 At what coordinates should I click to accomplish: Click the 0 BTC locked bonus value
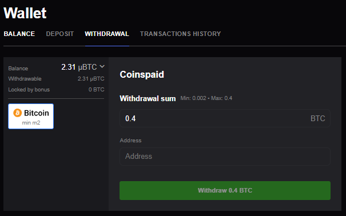pyautogui.click(x=97, y=90)
